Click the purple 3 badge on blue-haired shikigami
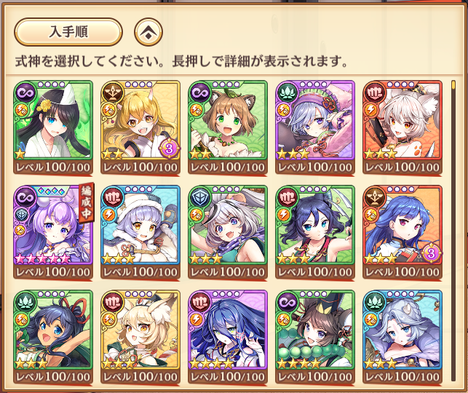 (x=432, y=253)
